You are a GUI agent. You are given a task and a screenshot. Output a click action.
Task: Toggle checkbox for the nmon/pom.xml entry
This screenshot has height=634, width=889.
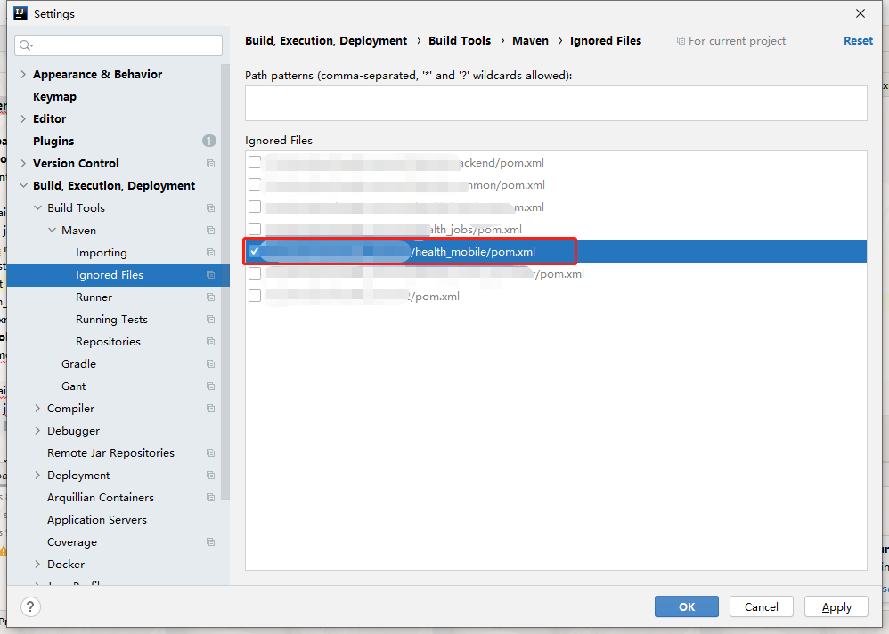click(x=255, y=184)
